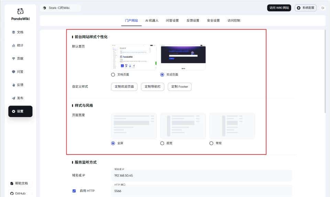Select the 欢迎页面 radio button
Viewport: 330px width, 197px height.
(162, 74)
